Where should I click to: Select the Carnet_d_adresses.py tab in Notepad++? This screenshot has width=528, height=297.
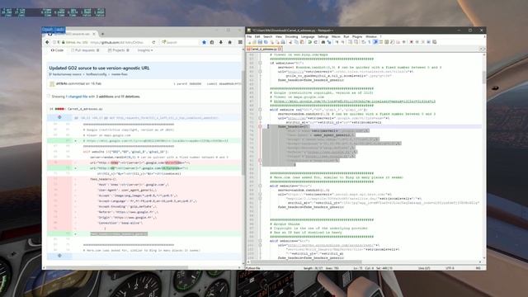point(264,49)
